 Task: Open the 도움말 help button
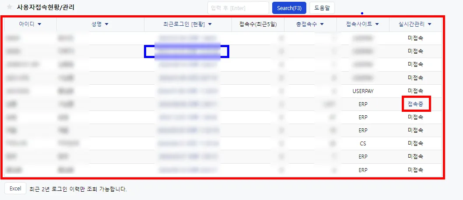pos(322,8)
